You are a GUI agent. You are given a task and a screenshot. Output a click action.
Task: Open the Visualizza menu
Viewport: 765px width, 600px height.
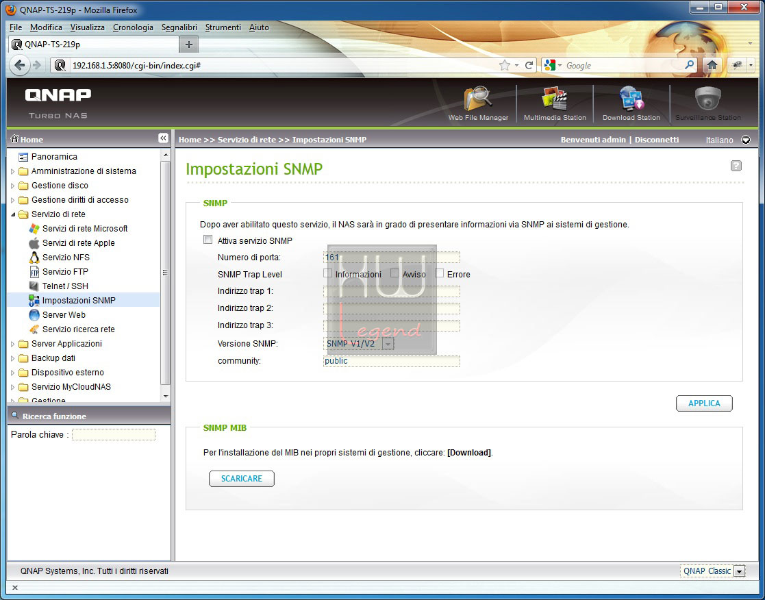point(88,27)
